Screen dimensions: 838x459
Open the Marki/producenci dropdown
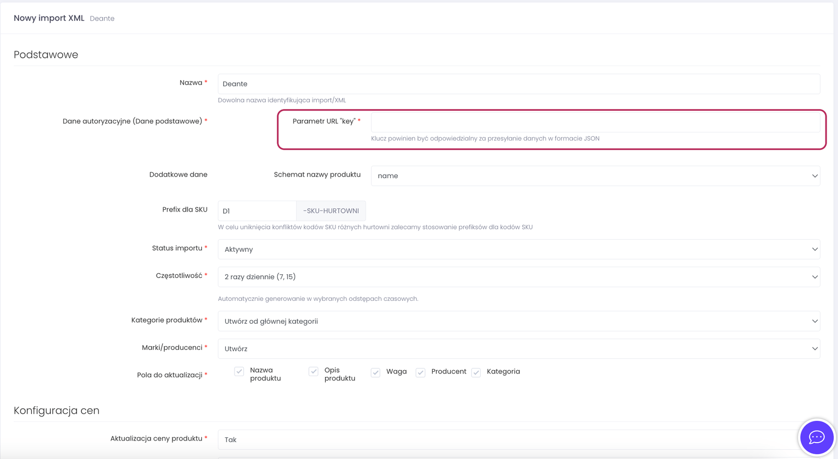tap(519, 348)
